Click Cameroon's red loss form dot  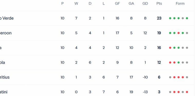click(x=179, y=33)
